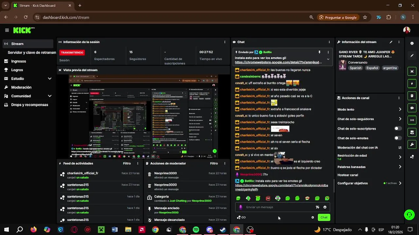Screen dimensions: 419x235
Task: Open the options menu of Información de la sesión
Action: (225, 42)
